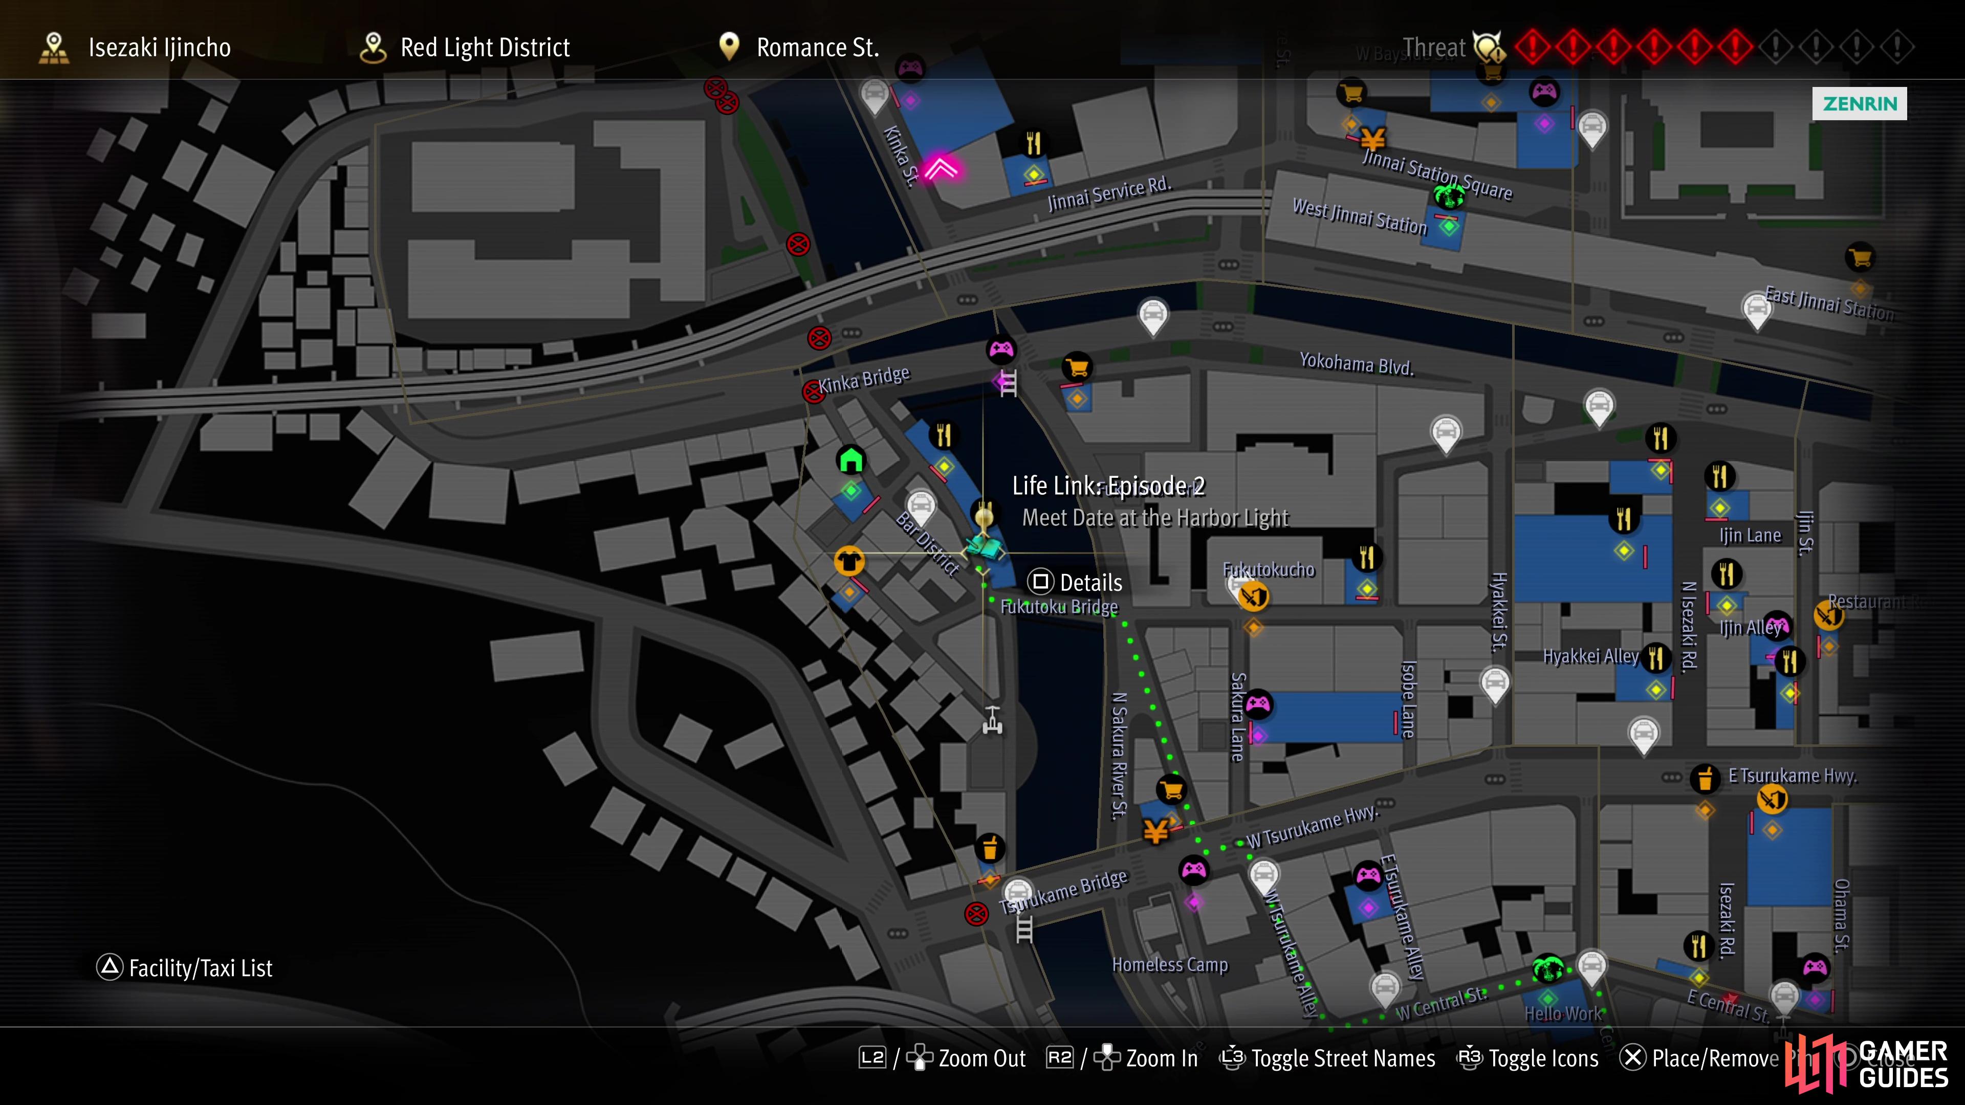
Task: Select the drink cup icon near Tsurukame Bridge
Action: [x=989, y=848]
